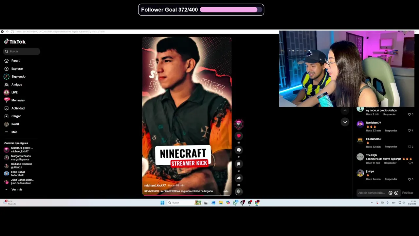Open the Para ti feed
Viewport: 419px width, 236px height.
click(x=12, y=61)
